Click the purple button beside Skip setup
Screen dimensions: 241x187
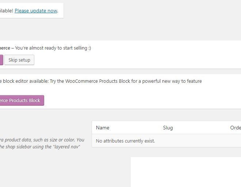1,60
